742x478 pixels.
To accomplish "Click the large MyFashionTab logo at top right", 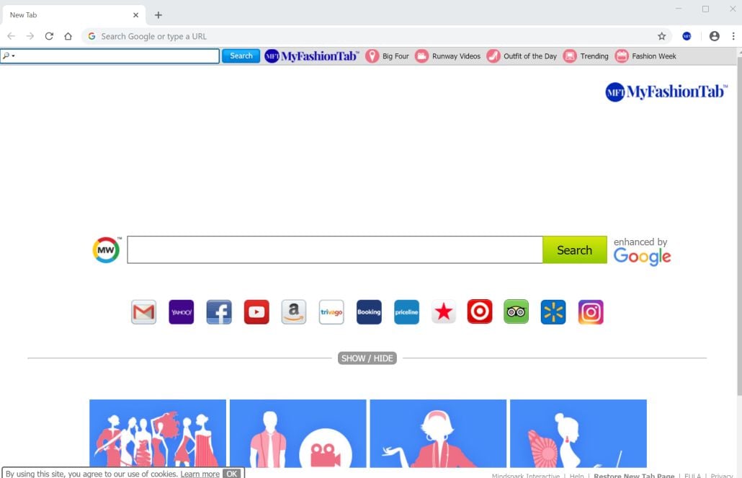I will click(x=666, y=92).
